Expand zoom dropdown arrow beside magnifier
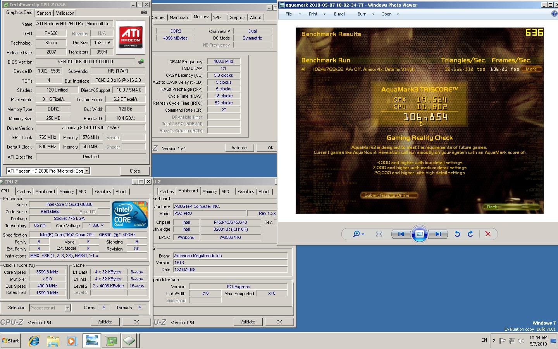Viewport: 558px width, 349px height. click(363, 234)
